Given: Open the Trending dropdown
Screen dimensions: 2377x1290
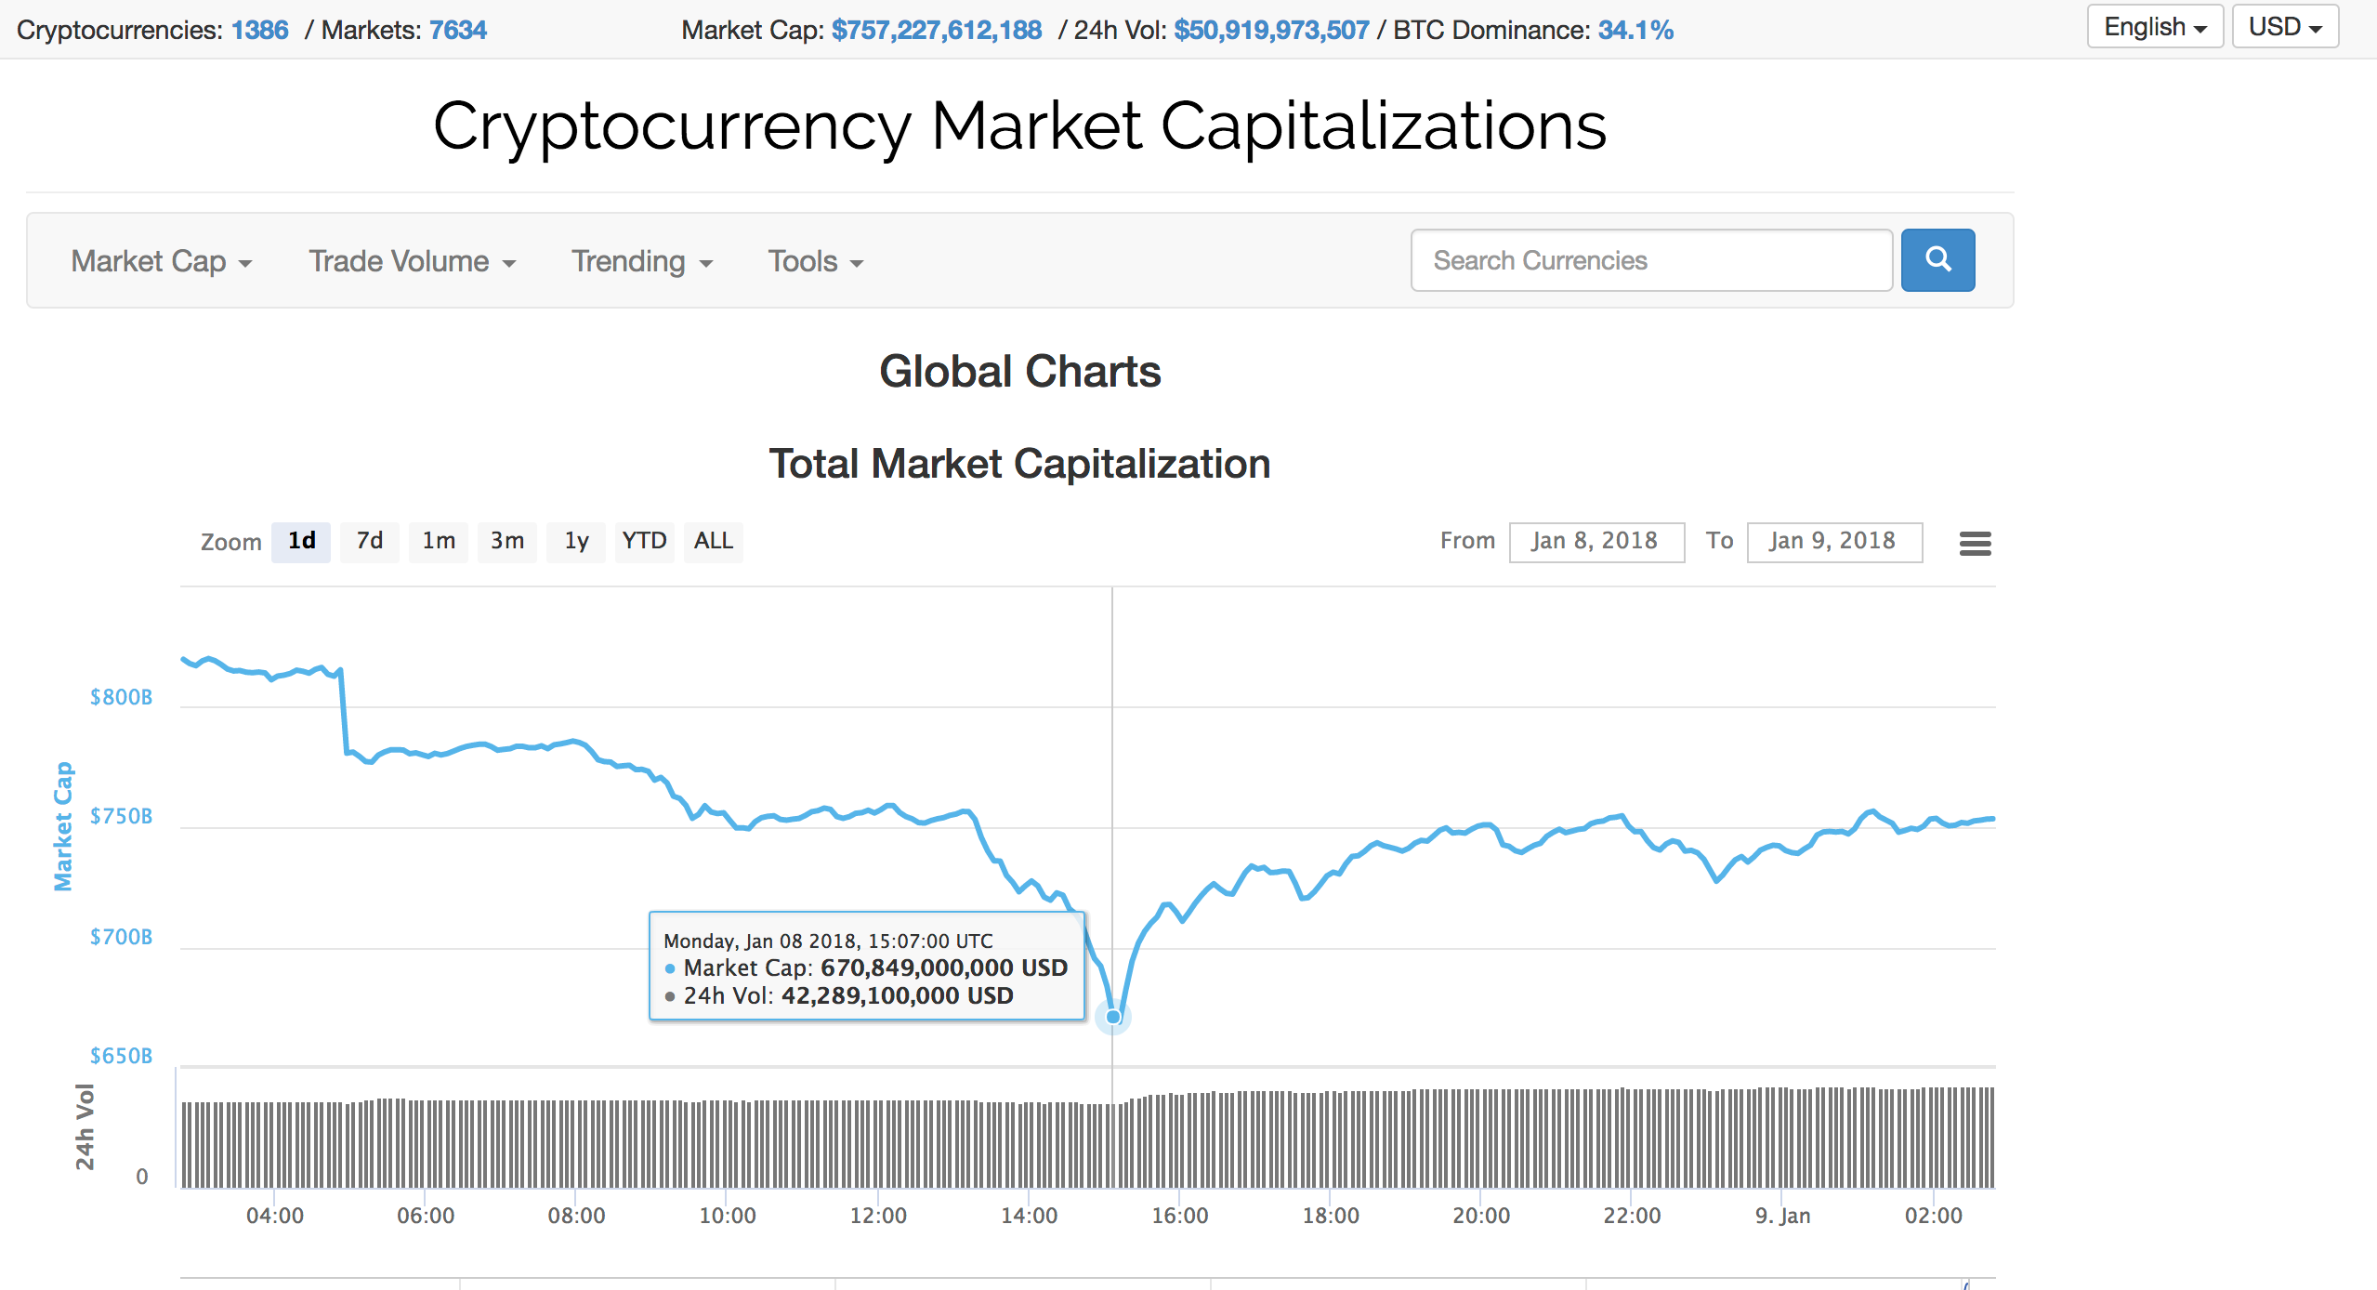Looking at the screenshot, I should pyautogui.click(x=641, y=261).
